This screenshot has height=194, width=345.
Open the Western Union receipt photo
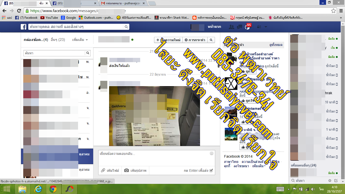tap(154, 116)
